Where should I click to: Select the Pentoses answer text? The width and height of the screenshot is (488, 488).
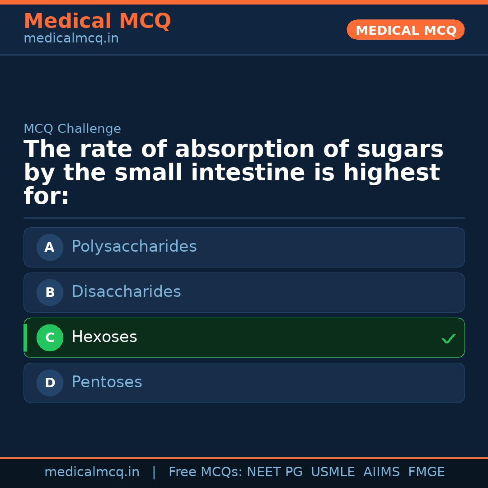point(107,382)
